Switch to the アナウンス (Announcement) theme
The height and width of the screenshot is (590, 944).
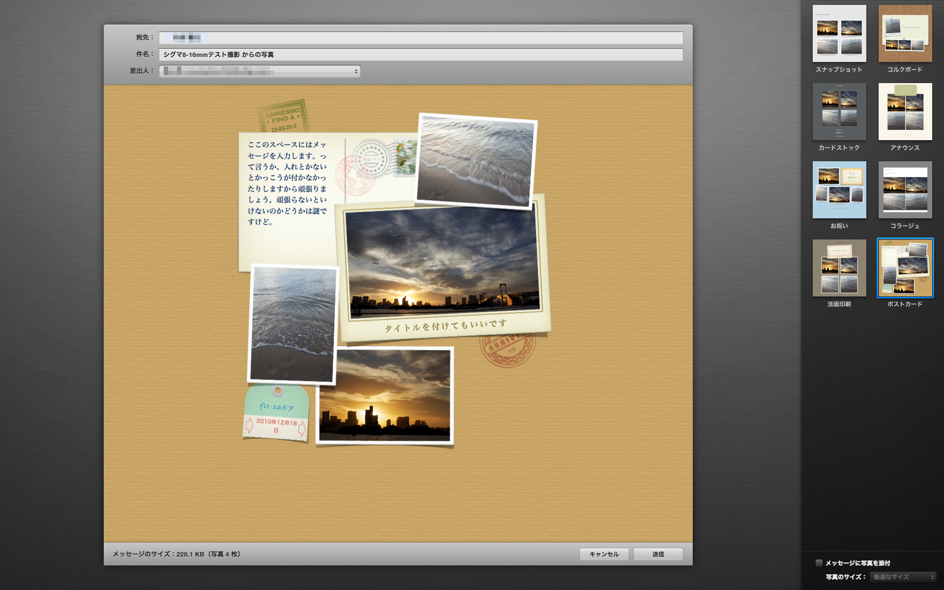[x=904, y=112]
